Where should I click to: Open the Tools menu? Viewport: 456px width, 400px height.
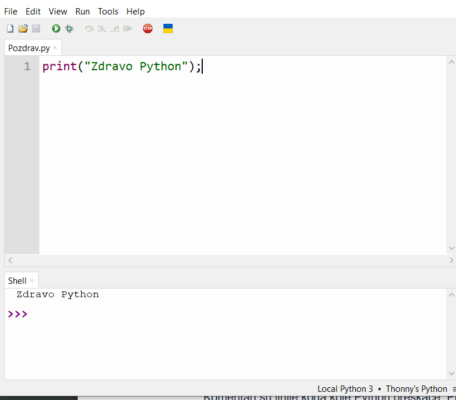(x=108, y=12)
